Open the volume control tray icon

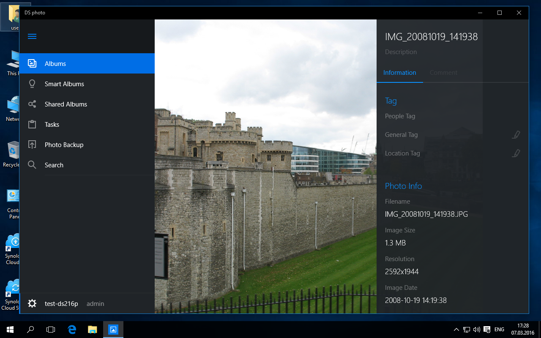coord(477,330)
